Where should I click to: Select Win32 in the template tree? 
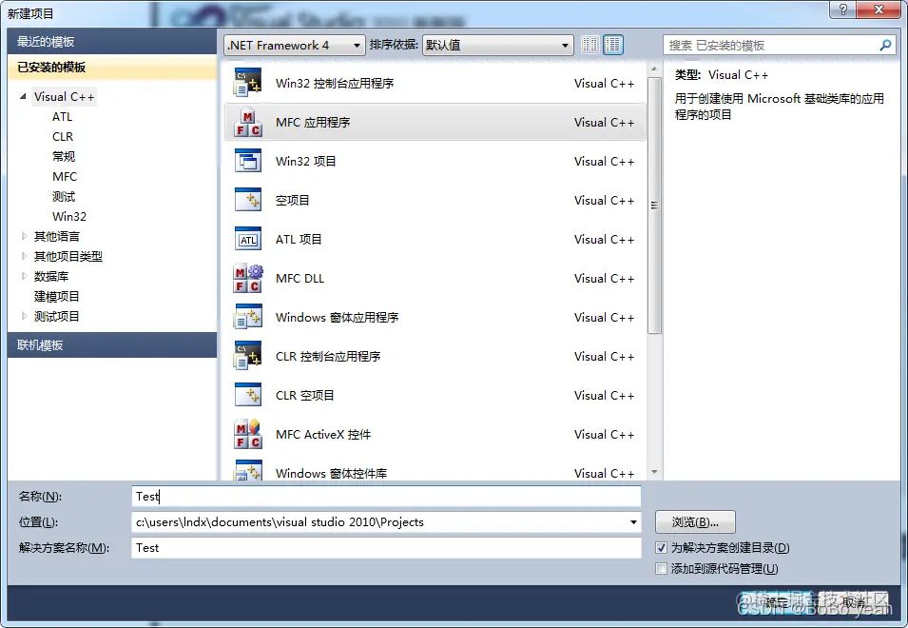(x=68, y=217)
